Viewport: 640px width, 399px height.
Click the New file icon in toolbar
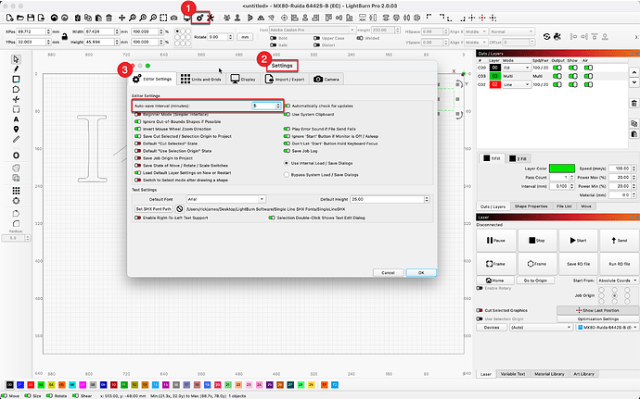click(9, 18)
